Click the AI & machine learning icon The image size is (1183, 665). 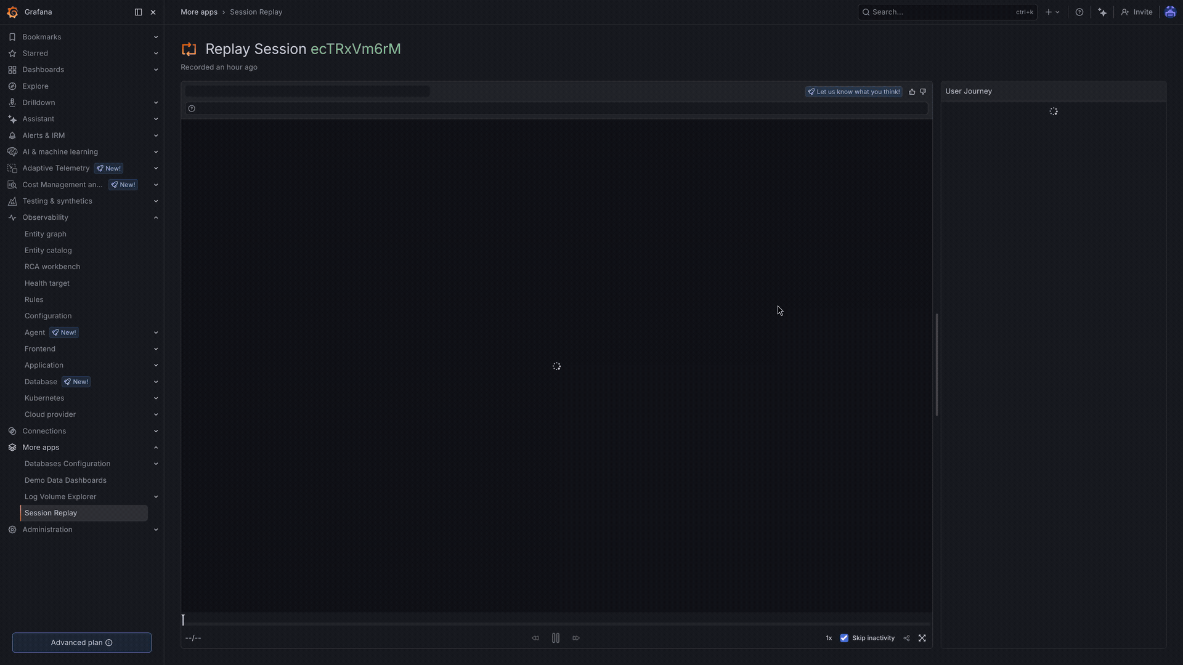pyautogui.click(x=12, y=152)
